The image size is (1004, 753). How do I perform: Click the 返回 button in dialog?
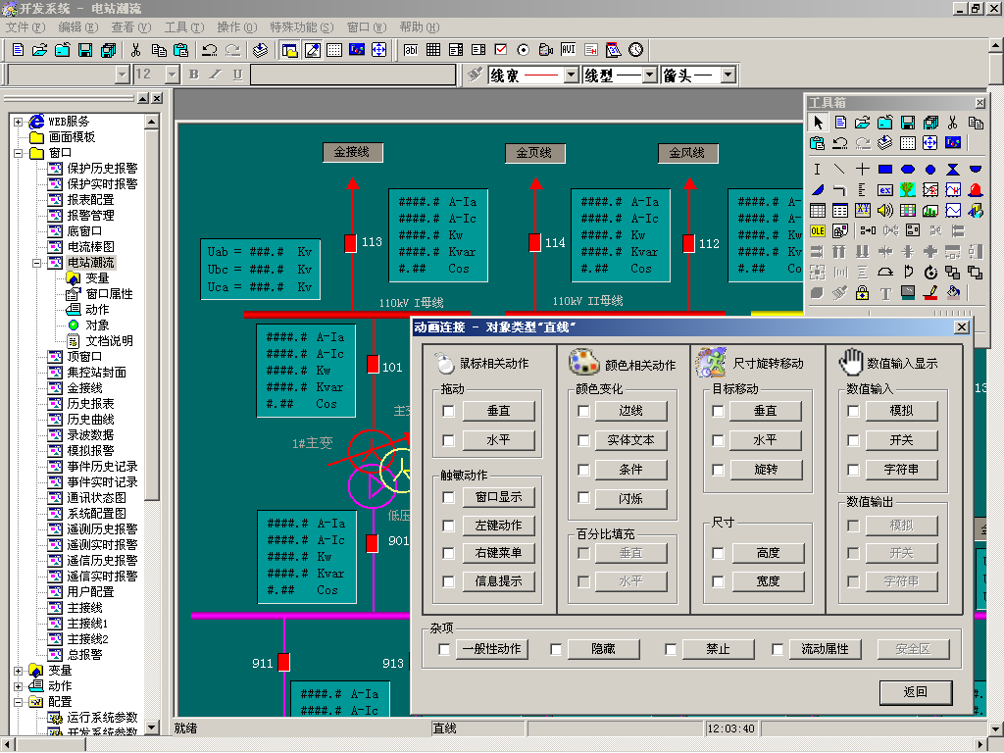[x=916, y=692]
